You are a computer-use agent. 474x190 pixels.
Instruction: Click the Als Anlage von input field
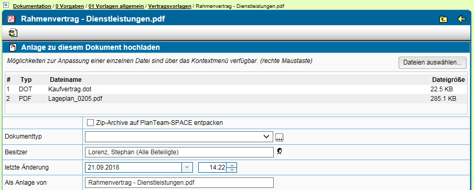(x=179, y=183)
